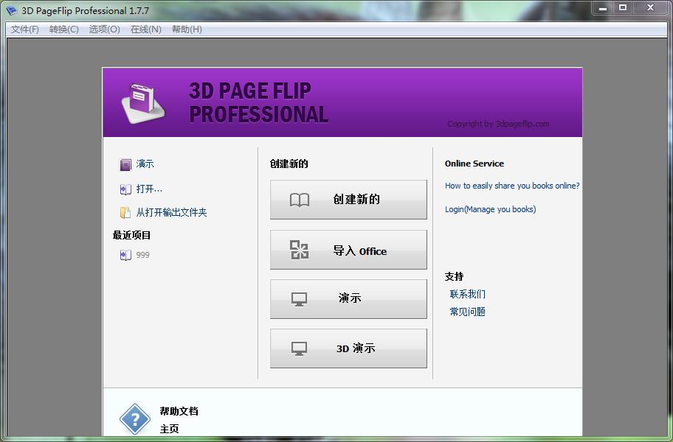Click the folder icon beside 从打开输出文件夹
The width and height of the screenshot is (673, 442).
point(125,212)
